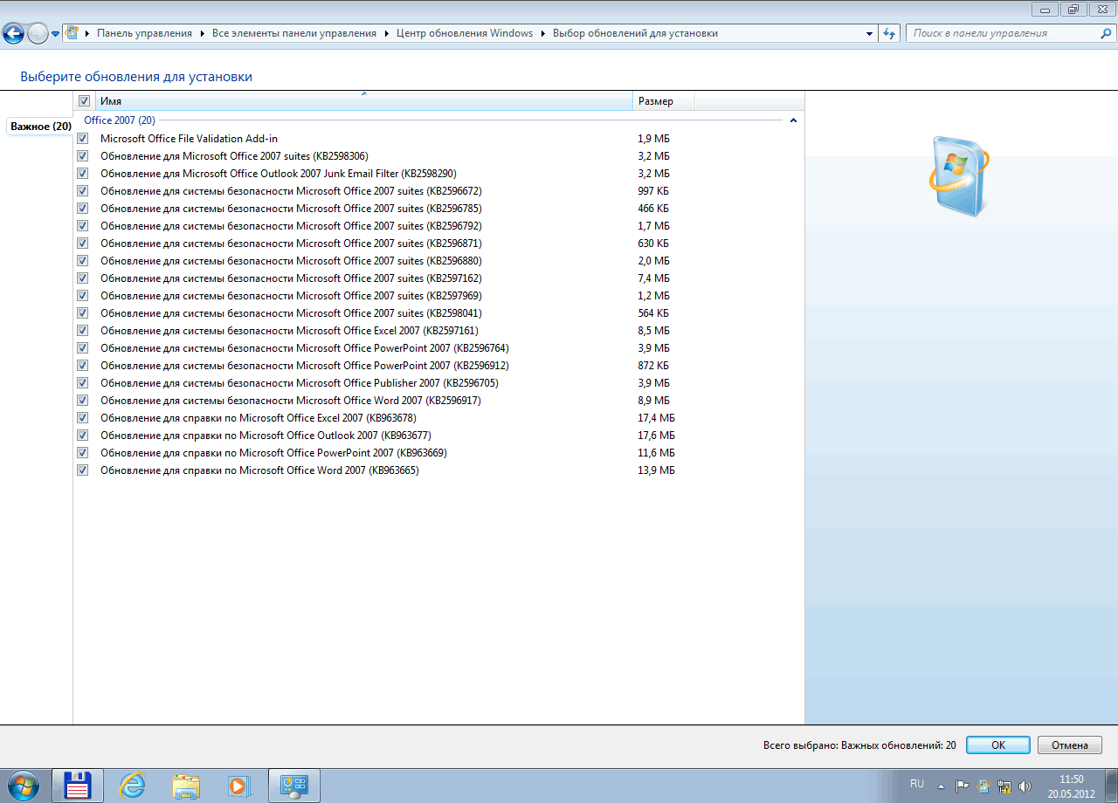Toggle the select-all checkbox in the header
Viewport: 1118px width, 803px height.
[x=85, y=101]
